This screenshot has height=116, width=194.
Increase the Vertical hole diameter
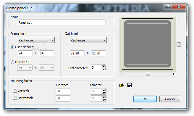click(x=104, y=90)
